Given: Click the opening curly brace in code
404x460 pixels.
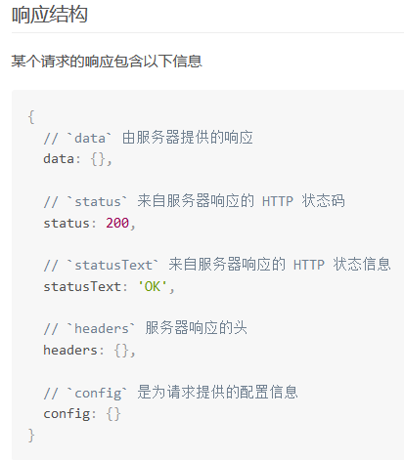Looking at the screenshot, I should 31,117.
